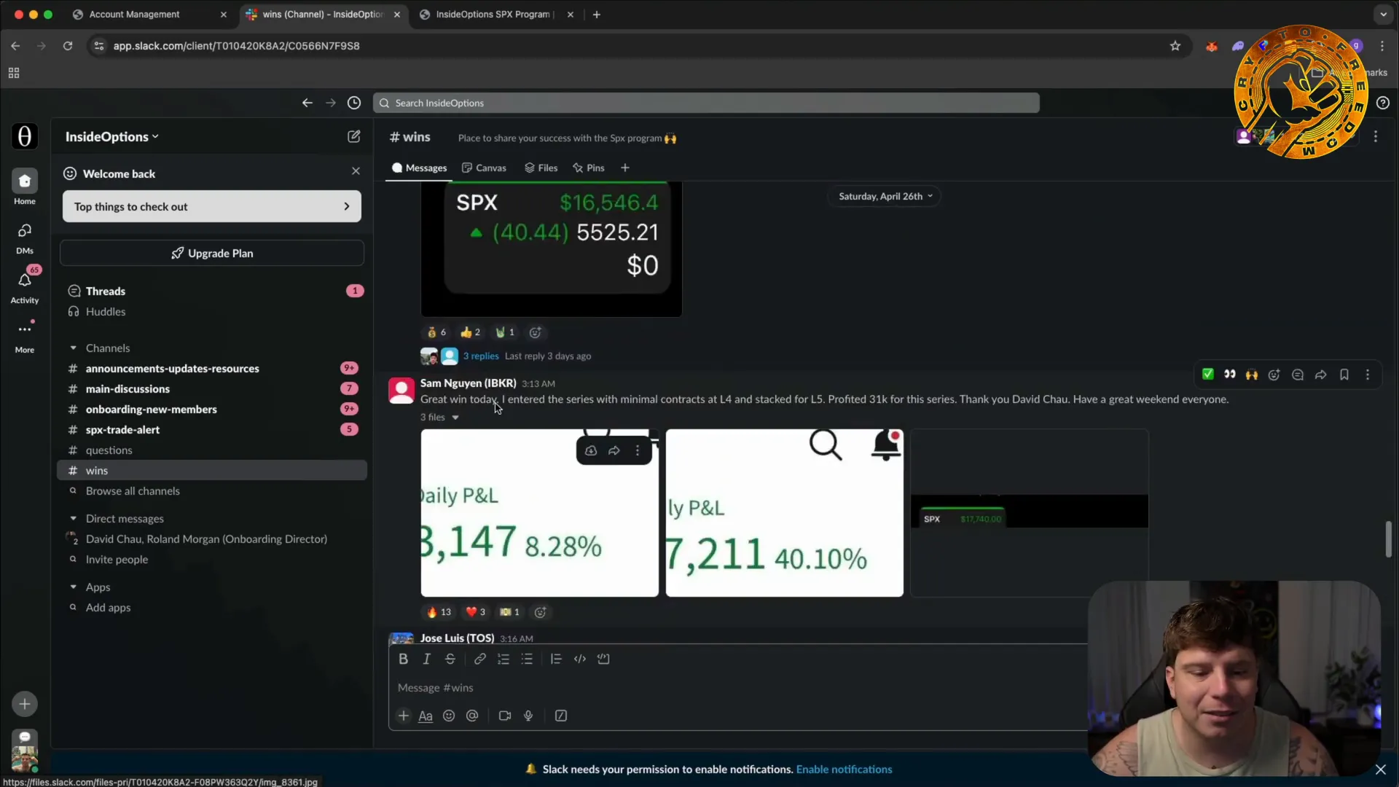Viewport: 1399px width, 787px height.
Task: Switch to the Messages tab
Action: tap(419, 168)
